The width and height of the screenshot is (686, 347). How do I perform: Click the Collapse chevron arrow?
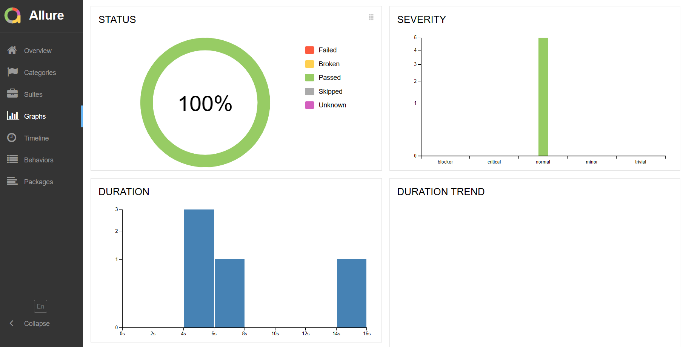pos(12,323)
